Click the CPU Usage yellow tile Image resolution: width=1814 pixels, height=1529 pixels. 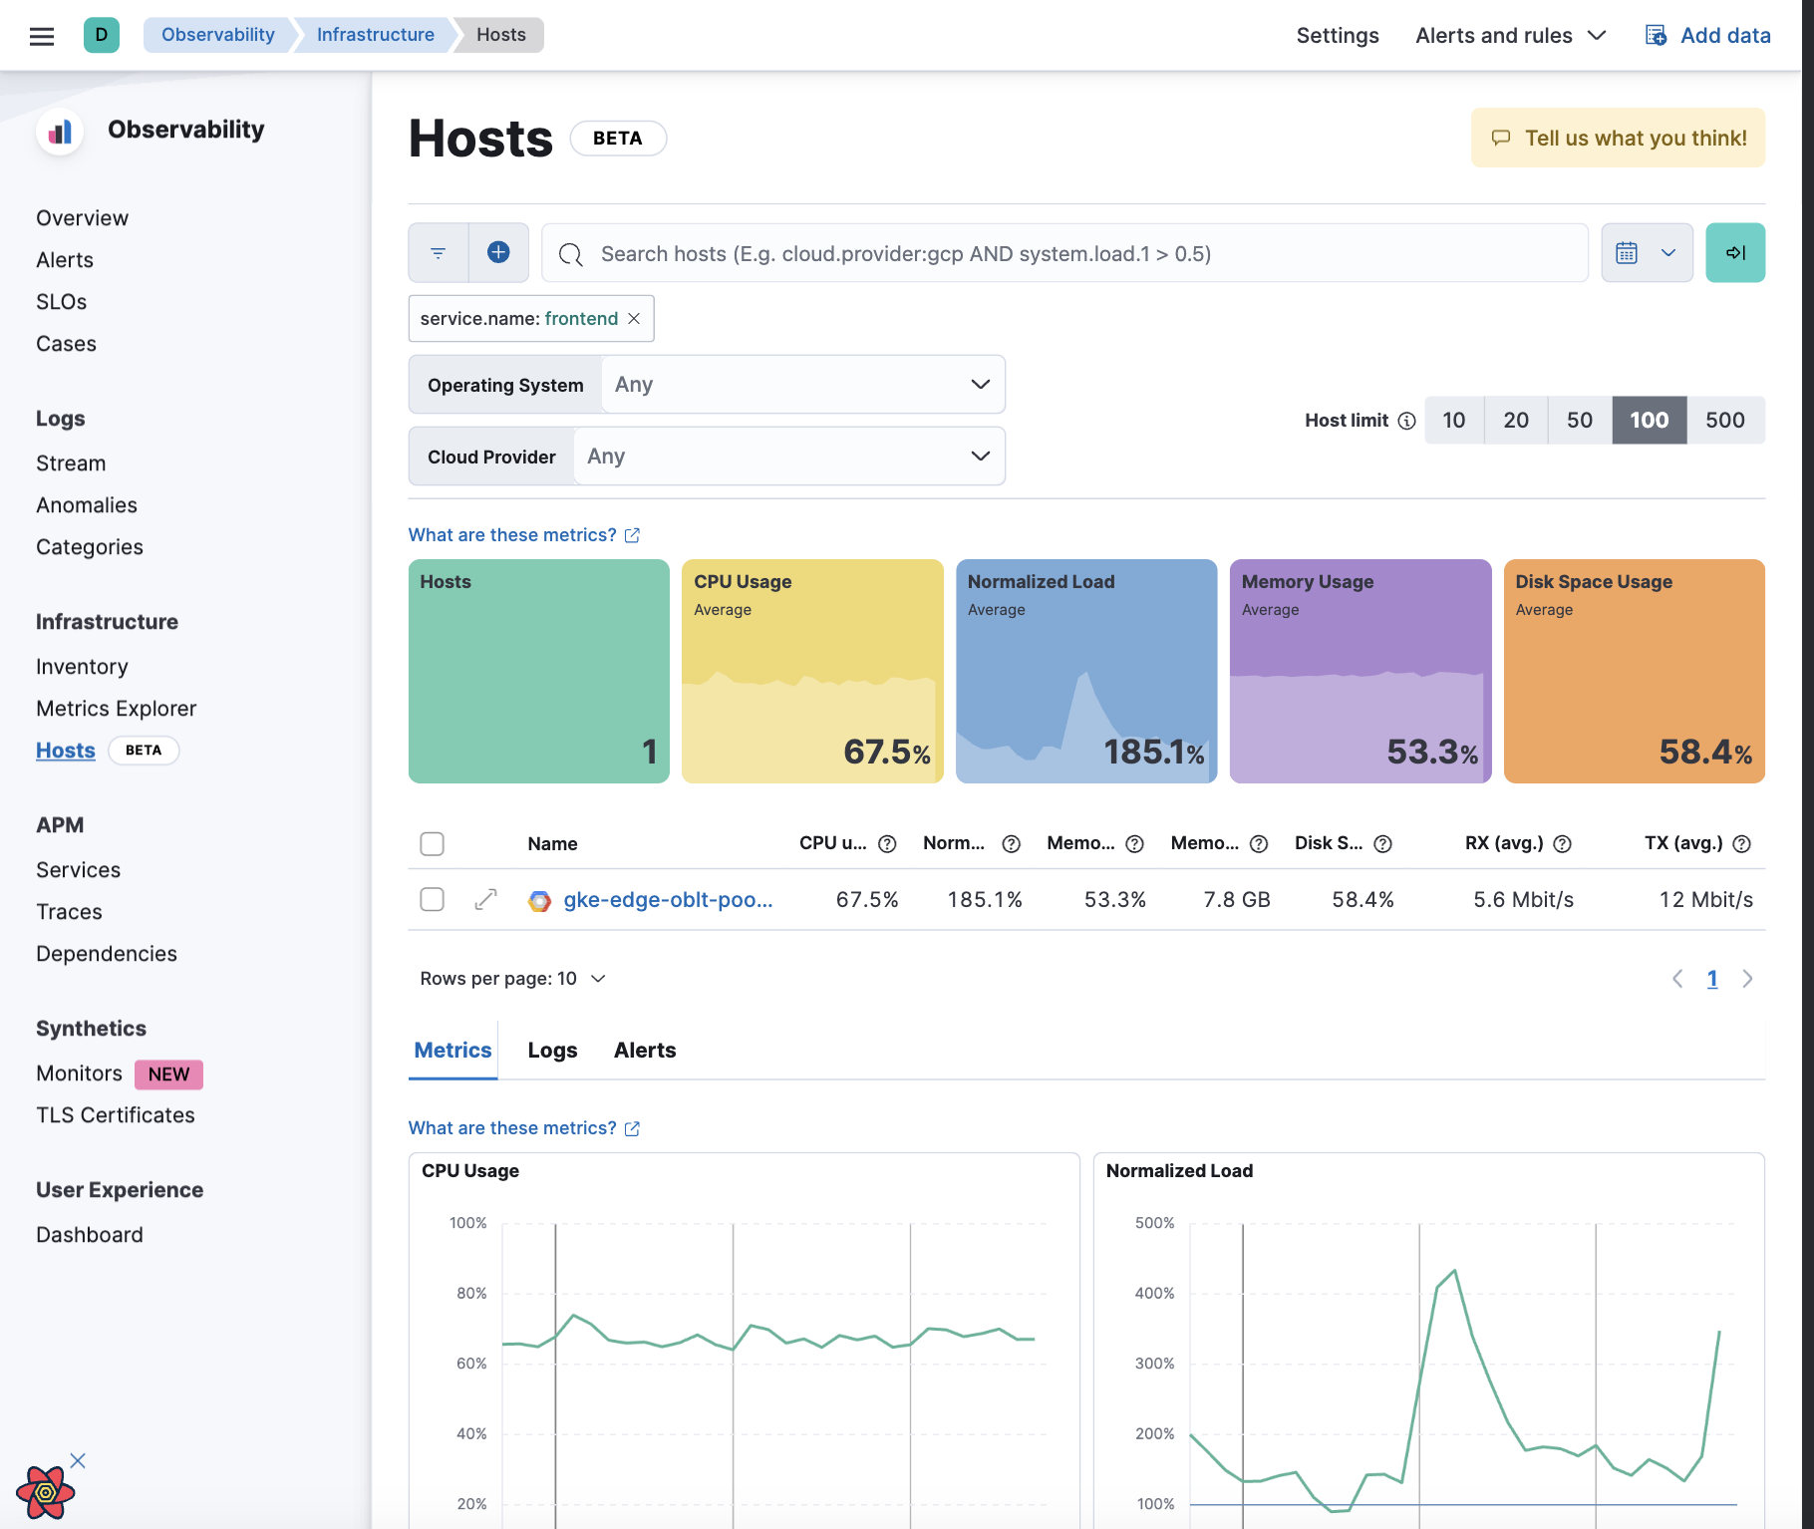pos(812,671)
